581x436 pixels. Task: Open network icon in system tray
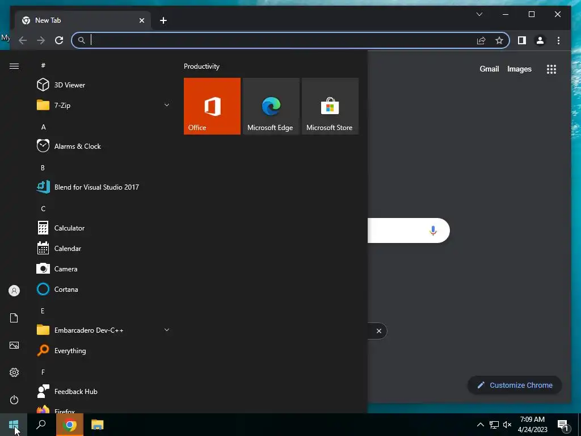[x=494, y=425]
